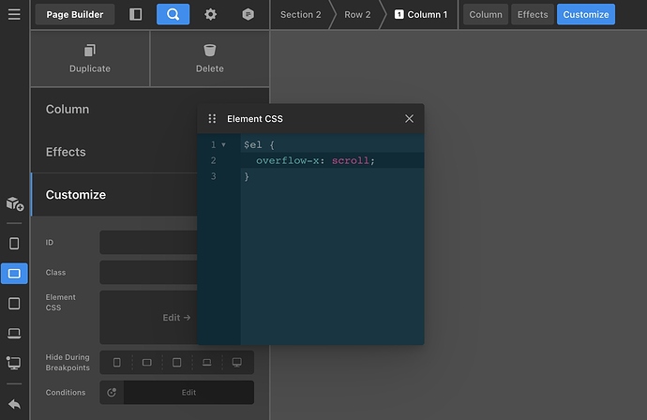Screen dimensions: 647x420
Task: Click the layout panel toggle icon
Action: (x=136, y=15)
